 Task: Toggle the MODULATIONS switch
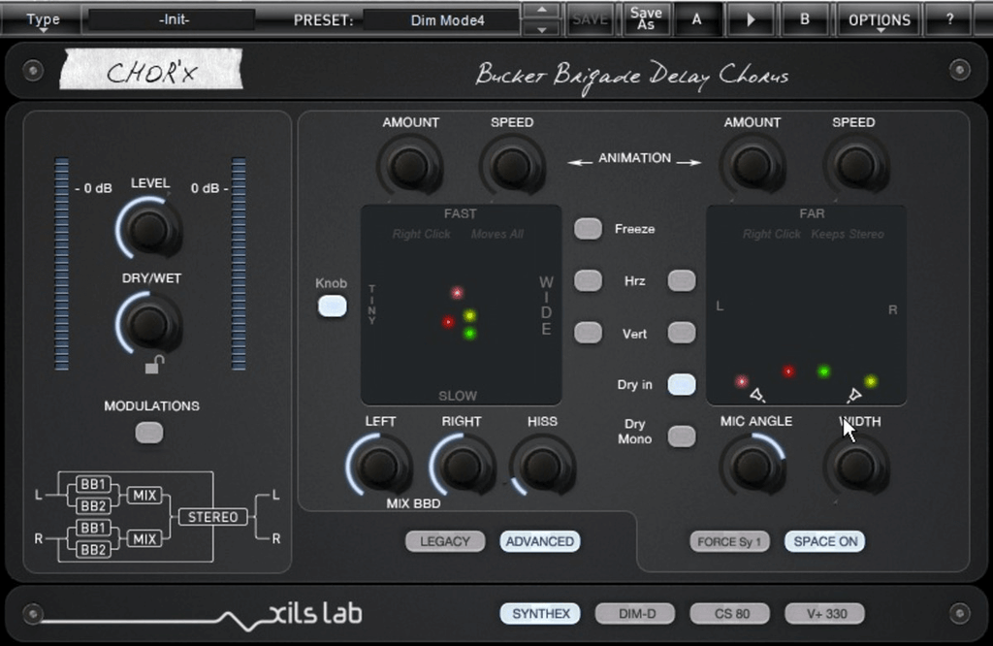149,434
